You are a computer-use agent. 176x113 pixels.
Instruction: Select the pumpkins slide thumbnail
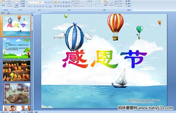pyautogui.click(x=16, y=71)
